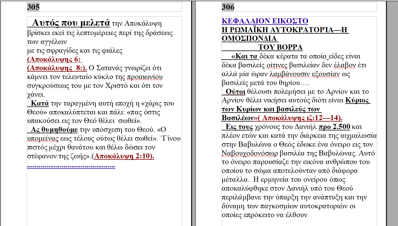Click the centered heading ΤΟΥ ΒΟΡΡΑ

click(280, 47)
